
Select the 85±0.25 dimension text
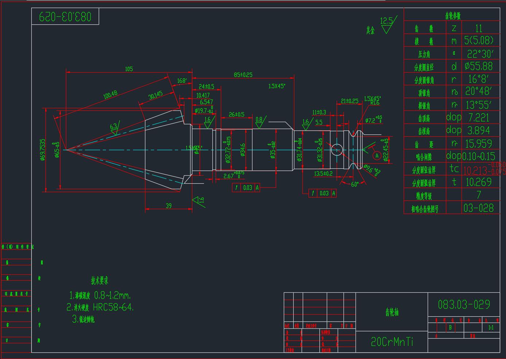(x=243, y=75)
